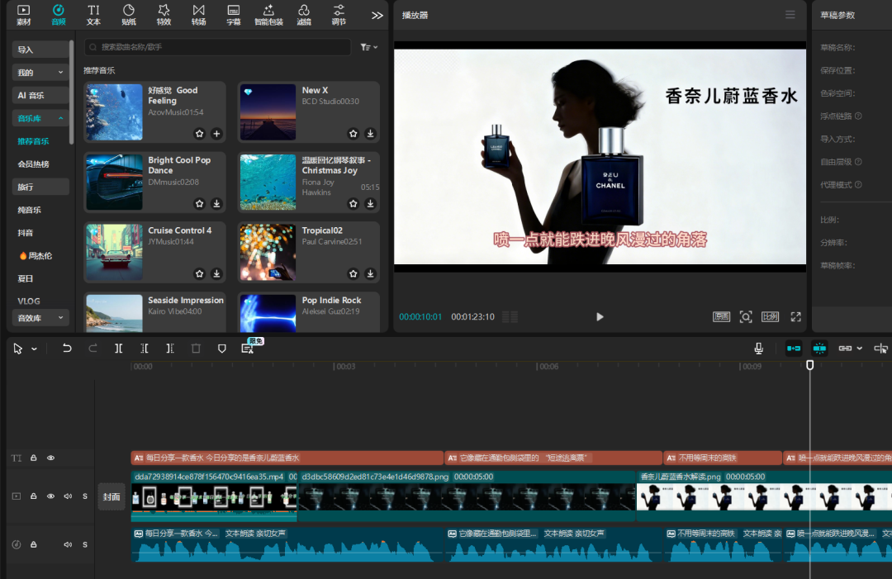
Task: Open the 贴纸 stickers tab
Action: click(x=129, y=14)
